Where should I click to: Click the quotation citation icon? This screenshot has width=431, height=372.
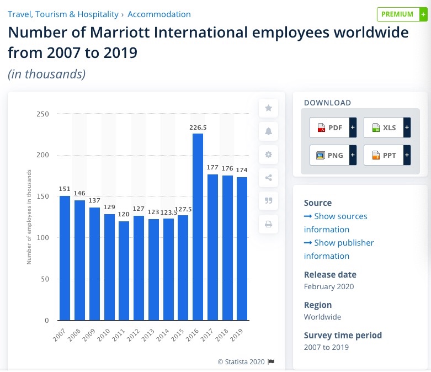tap(268, 201)
